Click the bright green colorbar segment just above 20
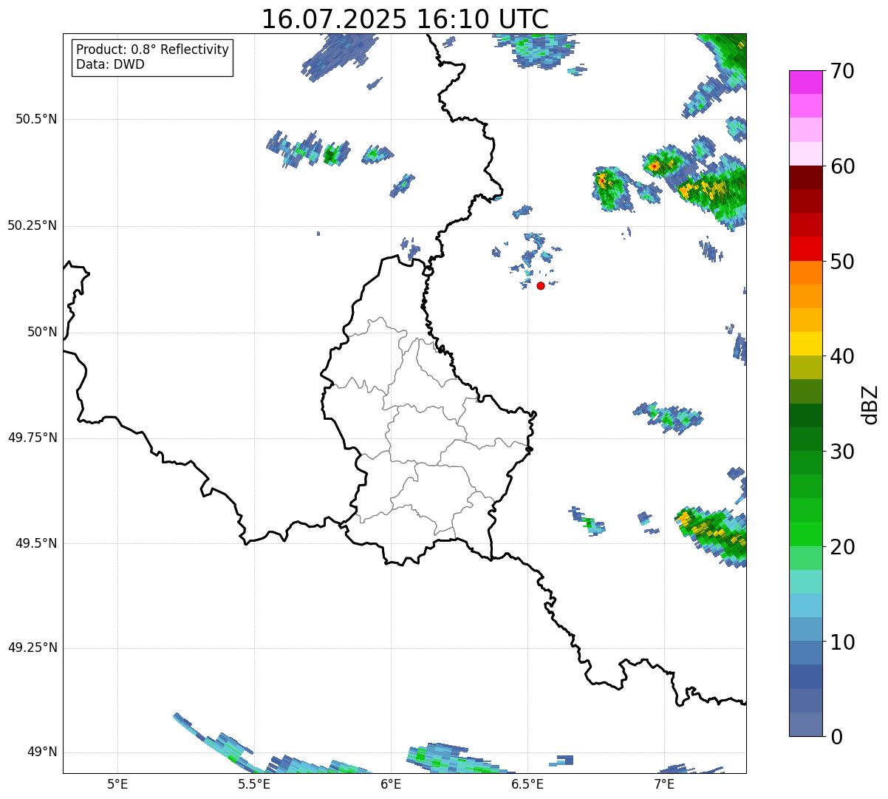The image size is (888, 799). (806, 534)
